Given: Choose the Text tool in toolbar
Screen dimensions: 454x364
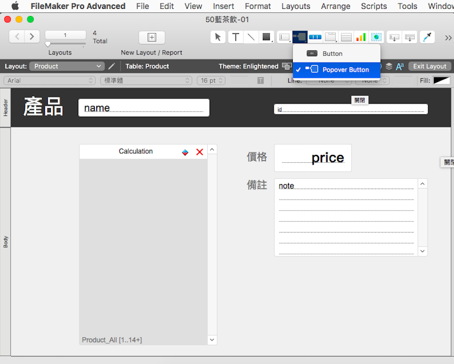Looking at the screenshot, I should [236, 37].
